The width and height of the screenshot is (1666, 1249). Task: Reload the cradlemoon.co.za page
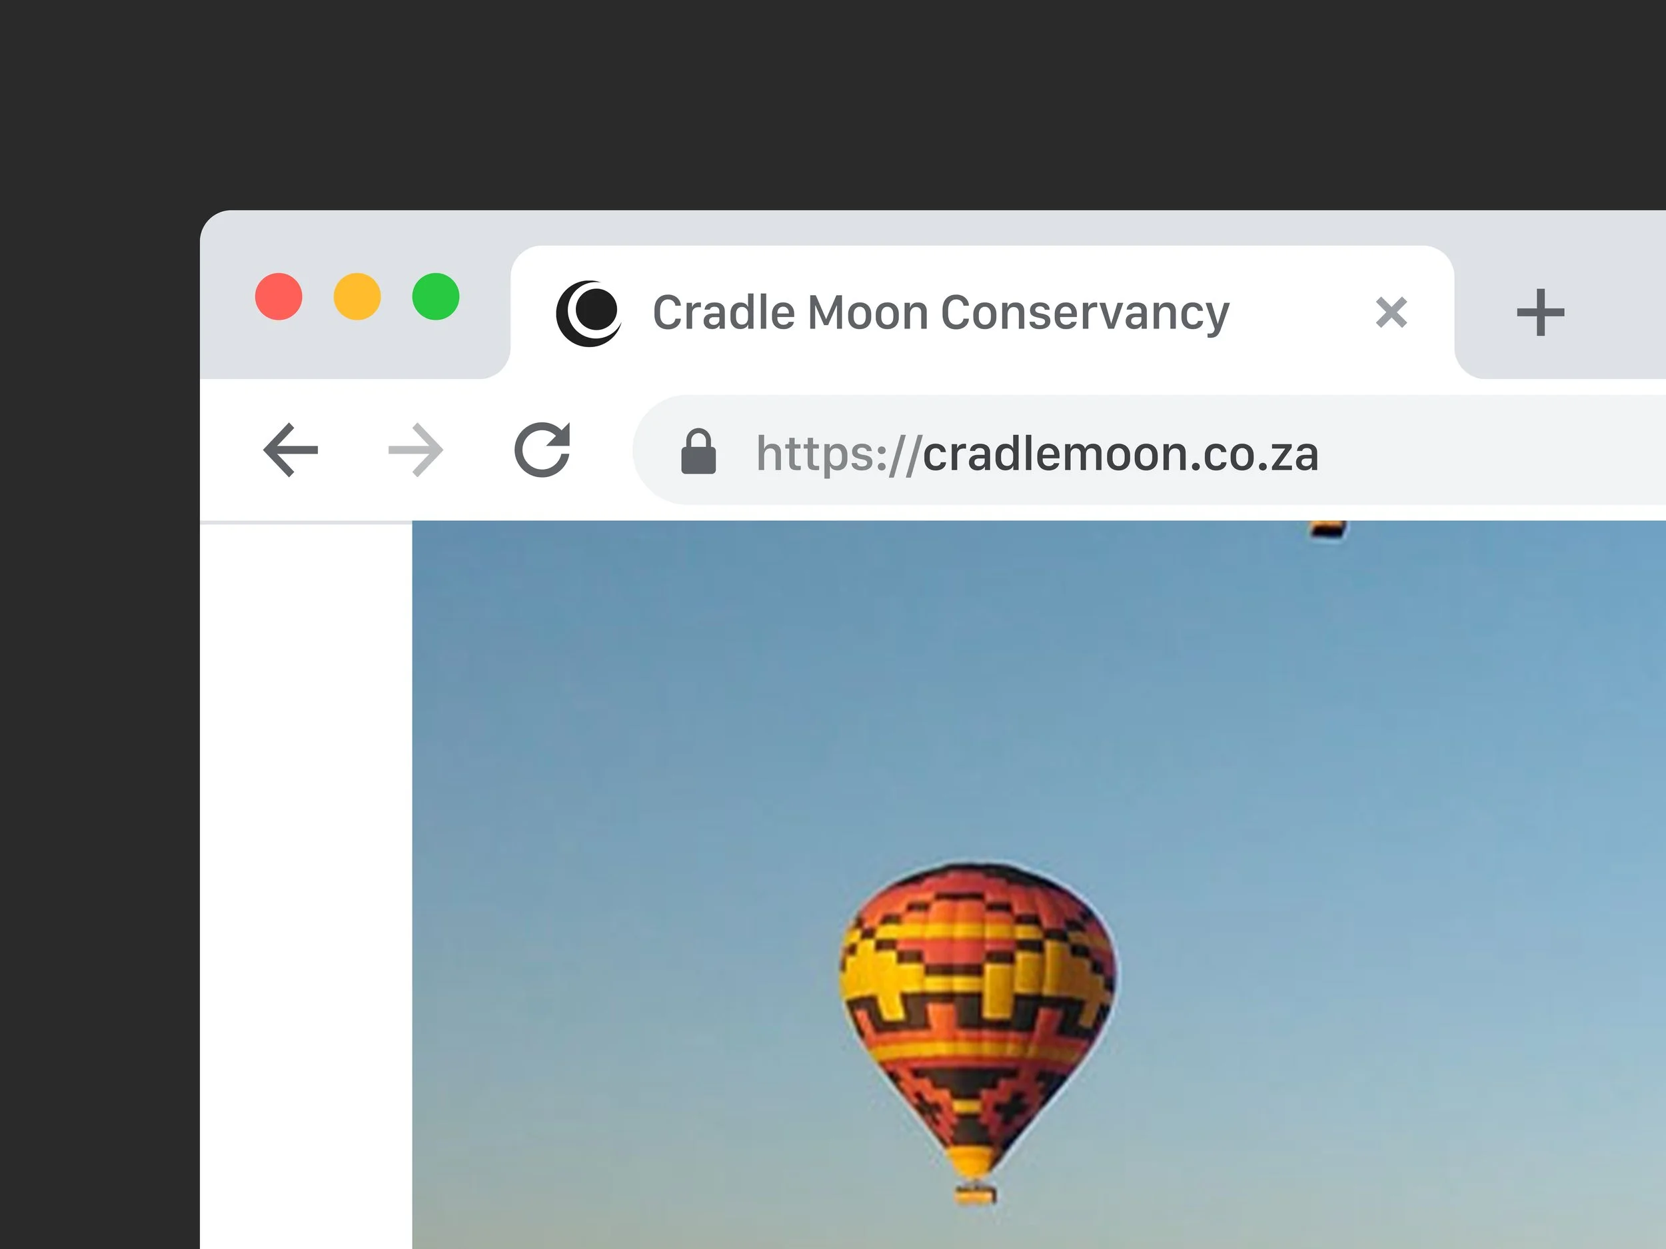(x=542, y=450)
